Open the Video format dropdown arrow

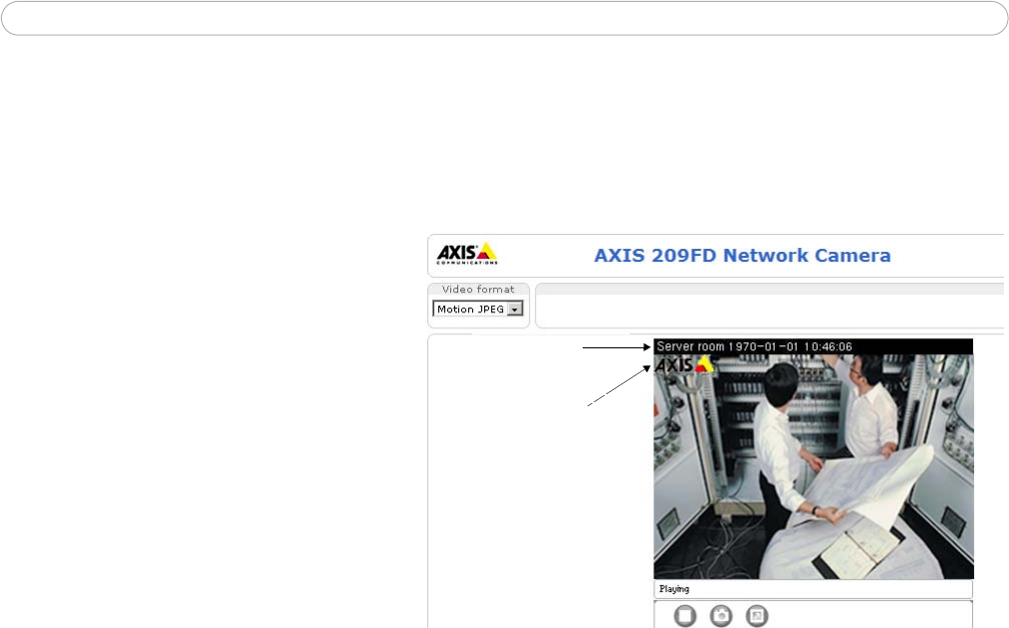[x=515, y=310]
